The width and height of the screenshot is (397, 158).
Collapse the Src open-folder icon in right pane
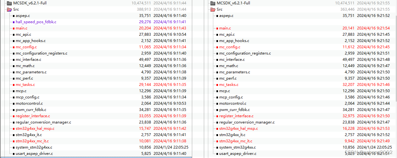(x=213, y=9)
